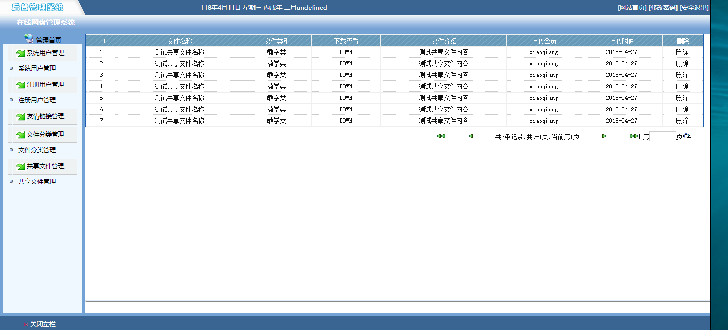Image resolution: width=728 pixels, height=330 pixels.
Task: Click the 文件类型 column header
Action: 277,41
